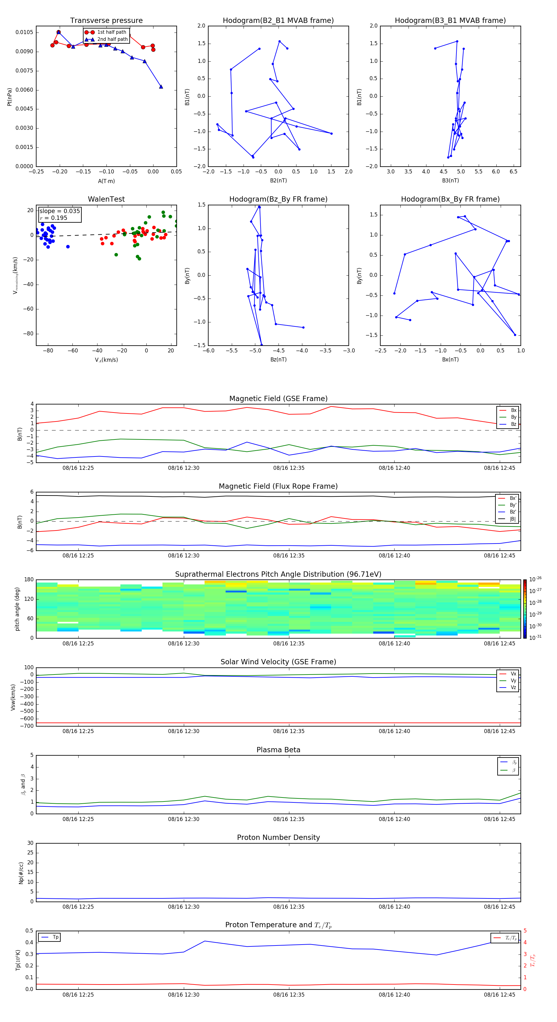Image resolution: width=557 pixels, height=1022 pixels.
Task: Click the 'Bx(nT)' x-axis label
Action: coord(450,360)
